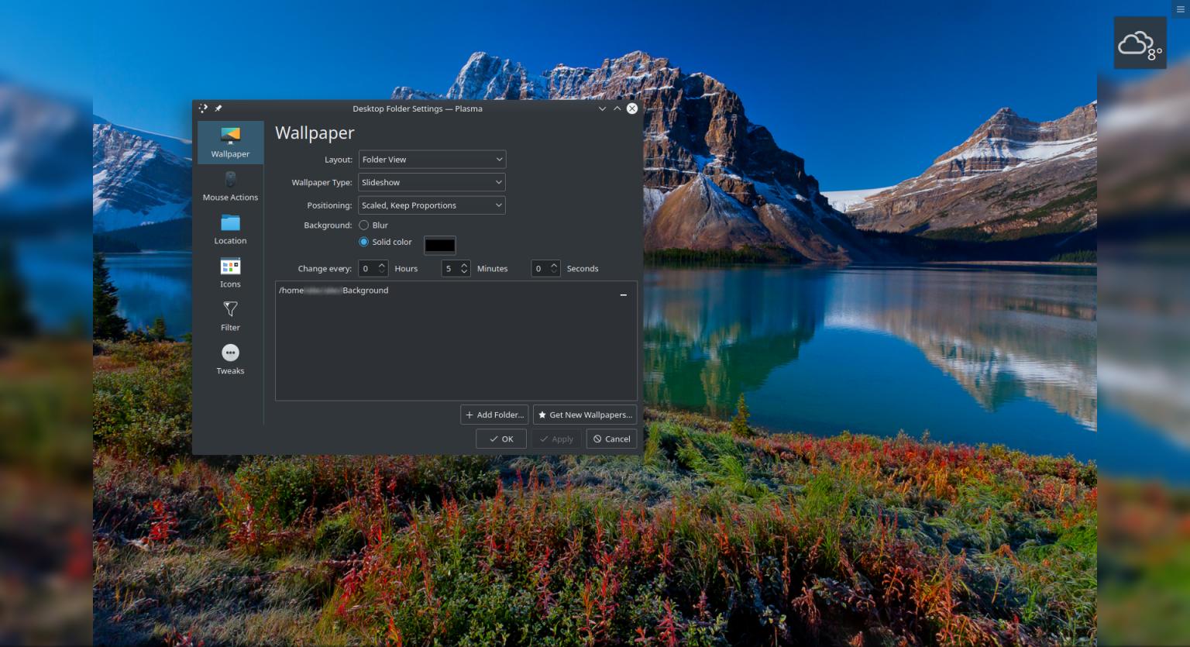Expand the Layout dropdown
Image resolution: width=1190 pixels, height=647 pixels.
[x=432, y=160]
